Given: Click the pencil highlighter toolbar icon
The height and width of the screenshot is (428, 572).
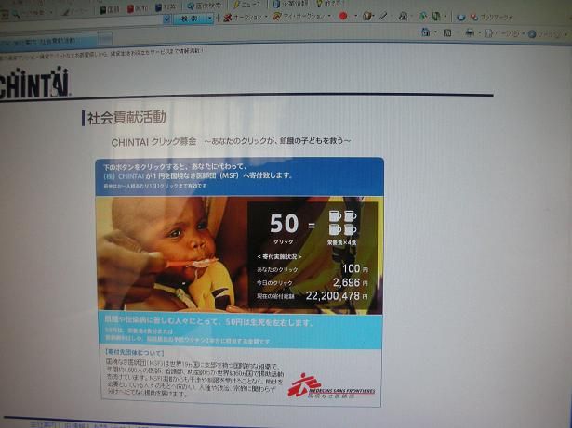Looking at the screenshot, I should tap(384, 16).
